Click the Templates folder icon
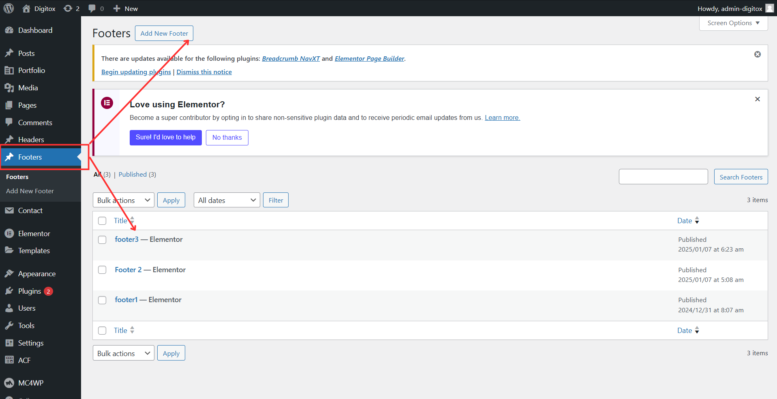Screen dimensions: 777x399 click(x=9, y=250)
